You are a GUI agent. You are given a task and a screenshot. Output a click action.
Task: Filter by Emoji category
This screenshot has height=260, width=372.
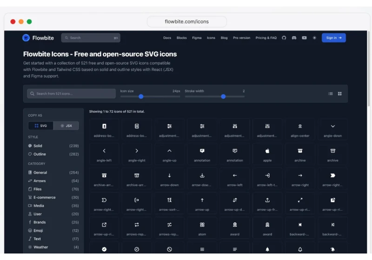pyautogui.click(x=53, y=231)
